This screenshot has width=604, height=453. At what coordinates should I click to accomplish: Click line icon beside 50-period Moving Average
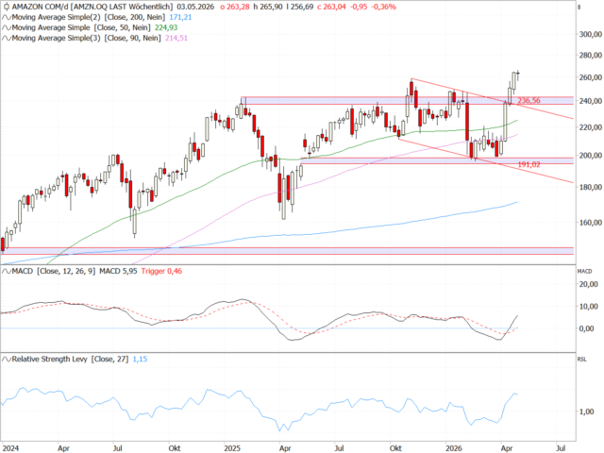tap(6, 27)
